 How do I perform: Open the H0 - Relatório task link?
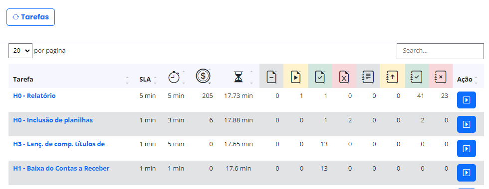click(x=34, y=95)
